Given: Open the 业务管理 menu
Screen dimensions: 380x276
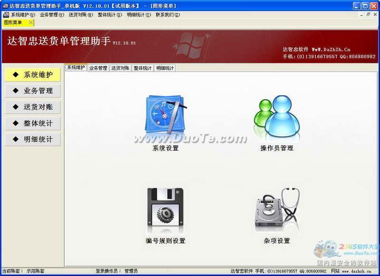Looking at the screenshot, I should (52, 15).
